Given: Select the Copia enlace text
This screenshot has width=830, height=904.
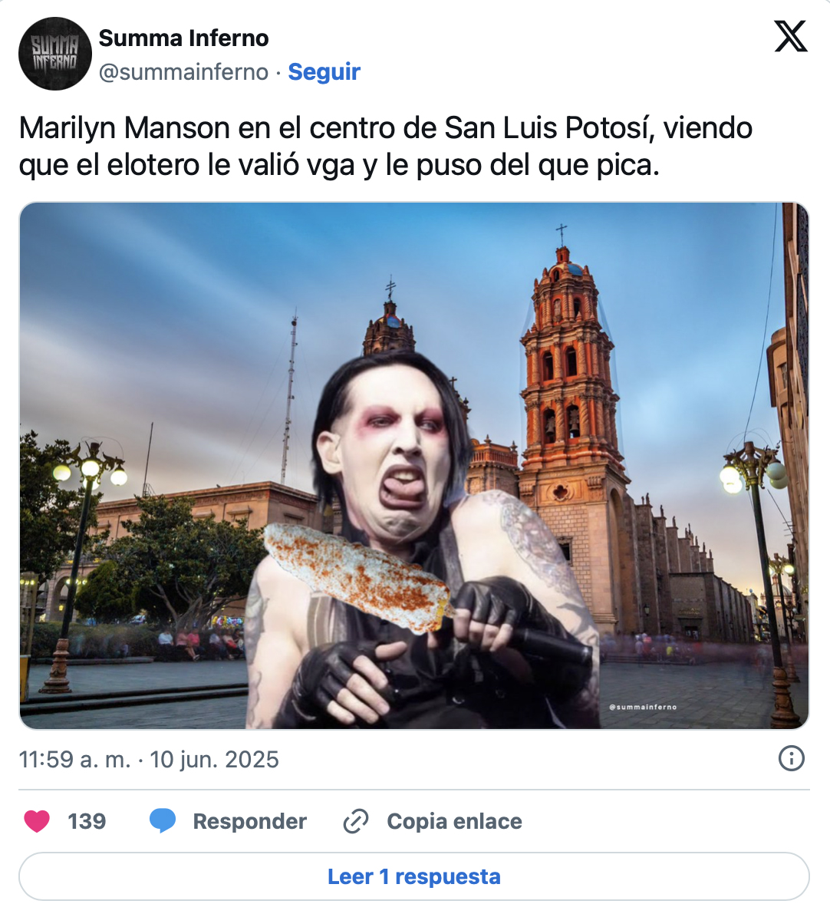Looking at the screenshot, I should (454, 821).
